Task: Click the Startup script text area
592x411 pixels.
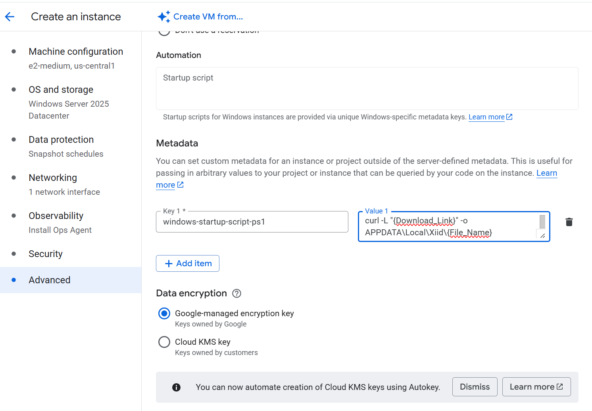Action: point(367,88)
